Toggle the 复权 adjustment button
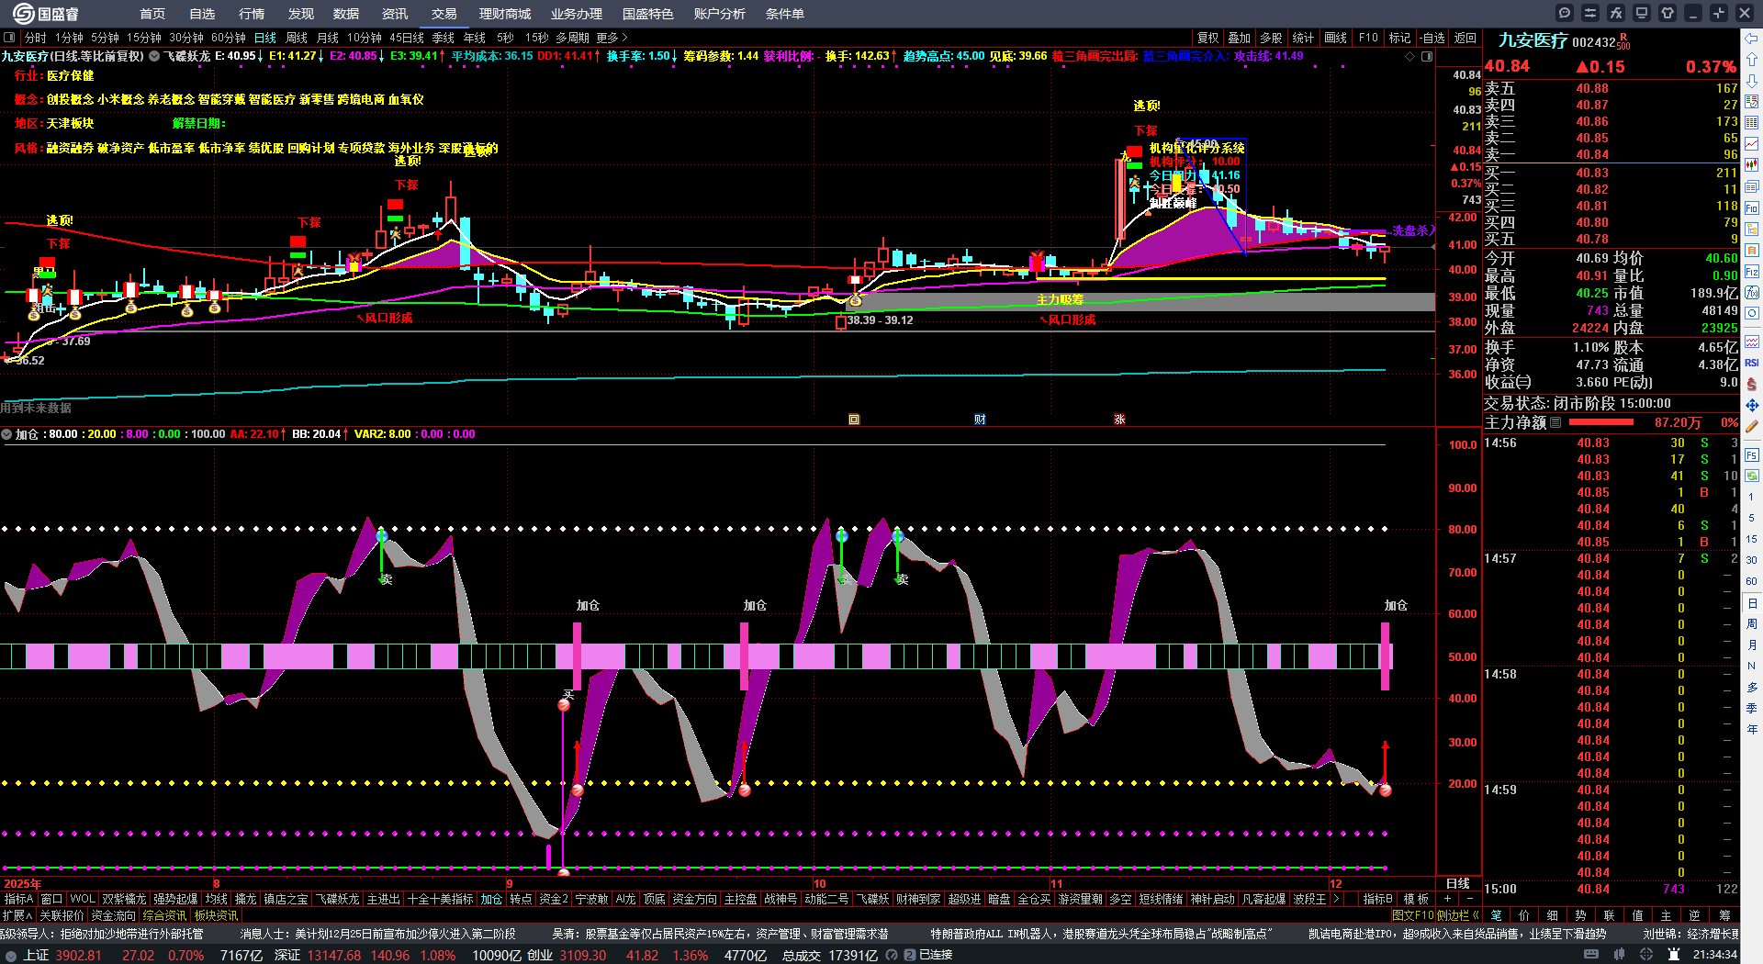Screen dimensions: 1763x964 click(1208, 38)
